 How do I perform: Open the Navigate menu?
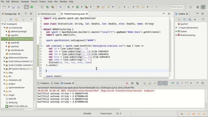[25, 2]
